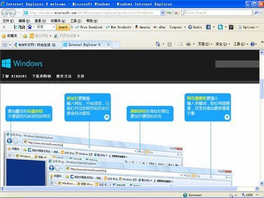Open the toolbar Options dropdown
Viewport: 264px width, 198px height.
point(248,27)
